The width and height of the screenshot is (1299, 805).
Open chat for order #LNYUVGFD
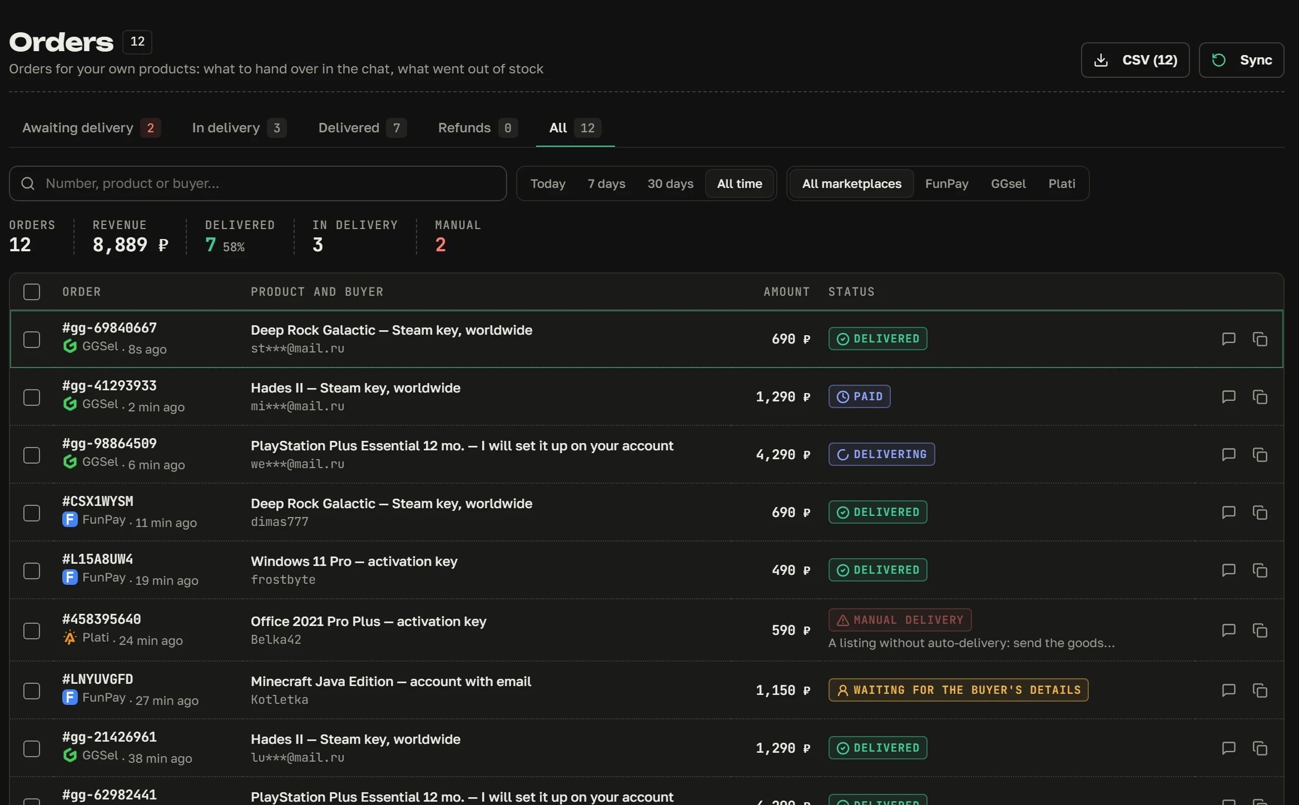1228,690
